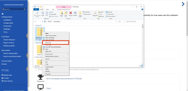The height and width of the screenshot is (91, 188).
Task: Open How to add provider page
Action: pyautogui.click(x=11, y=53)
